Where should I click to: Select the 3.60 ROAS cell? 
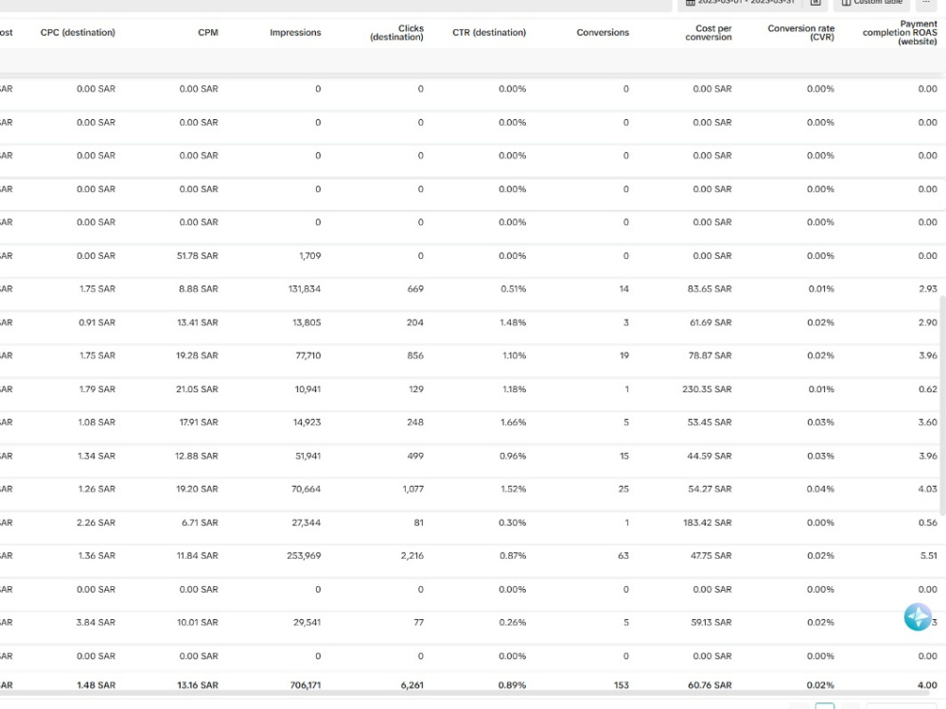928,423
